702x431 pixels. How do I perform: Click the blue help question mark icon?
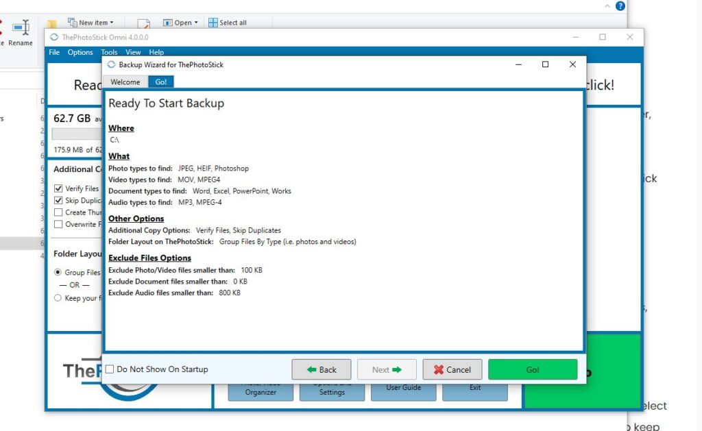pos(620,6)
